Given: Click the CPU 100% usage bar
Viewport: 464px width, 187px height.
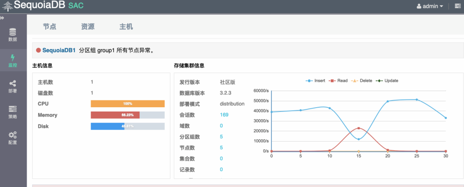Looking at the screenshot, I should tap(128, 104).
